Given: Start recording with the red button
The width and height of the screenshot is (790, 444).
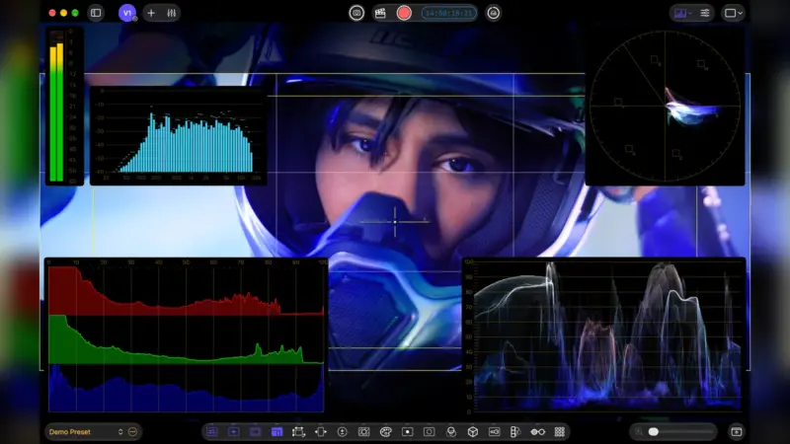Looking at the screenshot, I should click(x=404, y=13).
